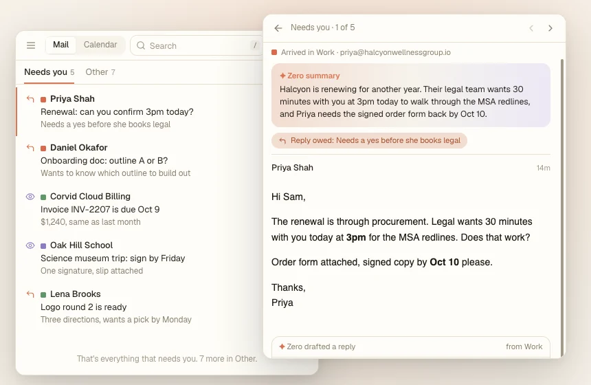The width and height of the screenshot is (591, 385).
Task: Click the sparkle icon in drafted reply bar
Action: [x=282, y=346]
